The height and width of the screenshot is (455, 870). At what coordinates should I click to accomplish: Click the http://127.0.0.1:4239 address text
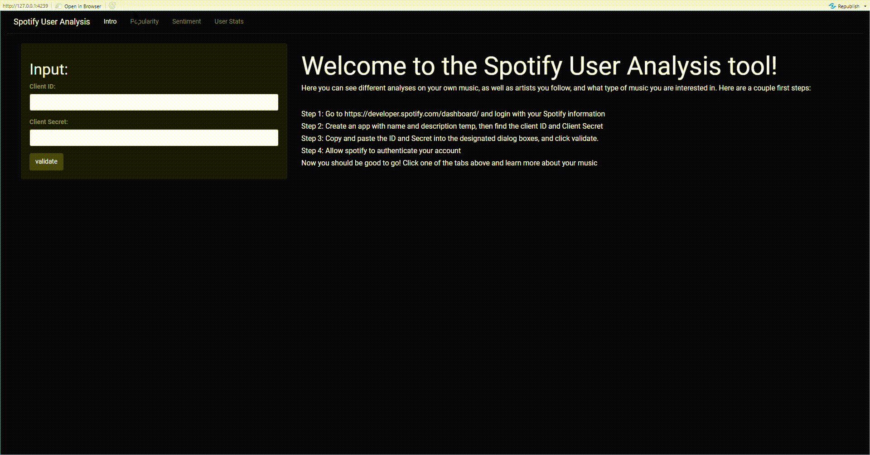(x=25, y=6)
